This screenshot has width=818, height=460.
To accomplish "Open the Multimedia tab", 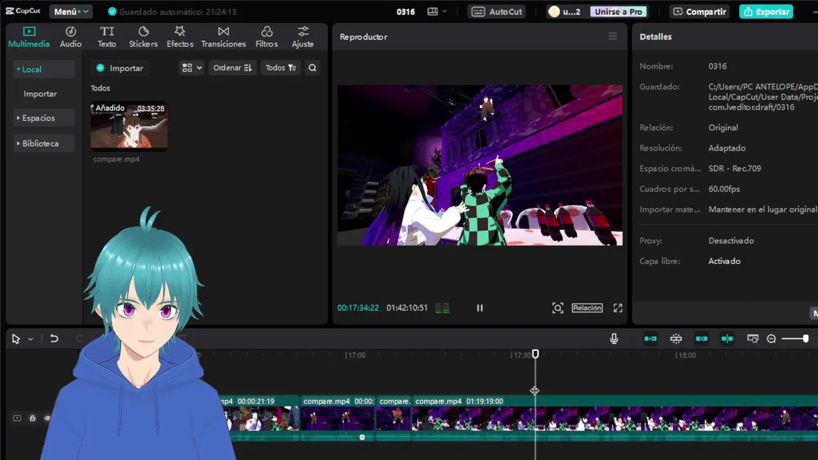I will pos(29,37).
